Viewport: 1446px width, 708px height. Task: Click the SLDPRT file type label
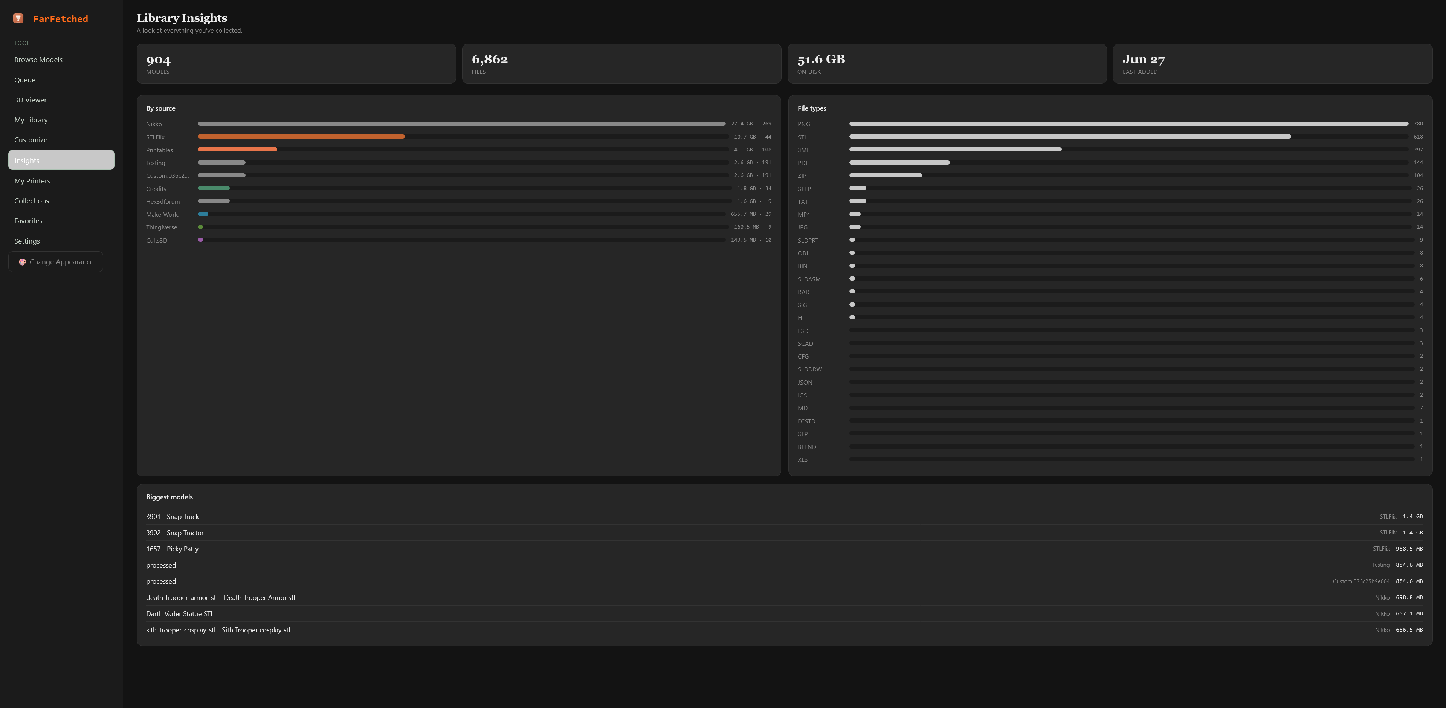(x=808, y=240)
